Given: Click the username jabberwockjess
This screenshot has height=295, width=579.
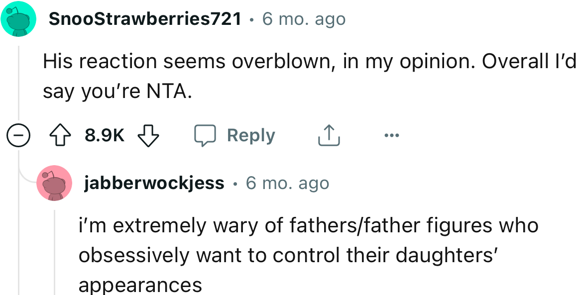Looking at the screenshot, I should click(x=153, y=182).
